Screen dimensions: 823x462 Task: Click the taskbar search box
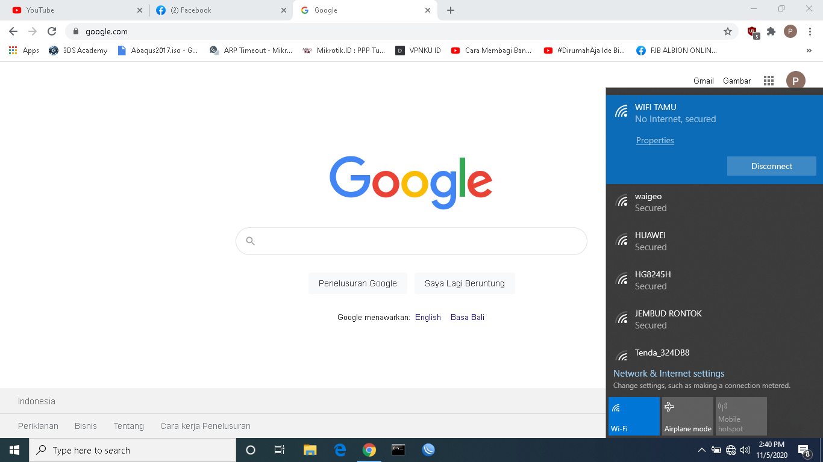click(133, 450)
